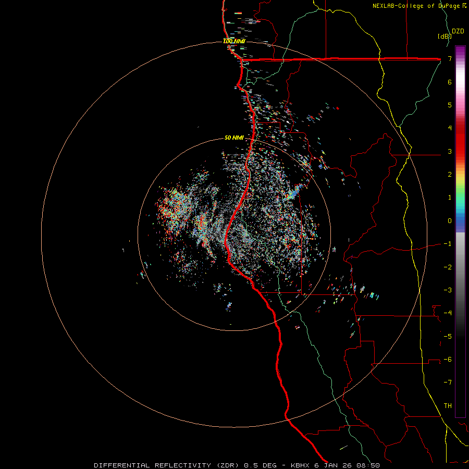Click the 50 NMI range ring label

pyautogui.click(x=234, y=138)
